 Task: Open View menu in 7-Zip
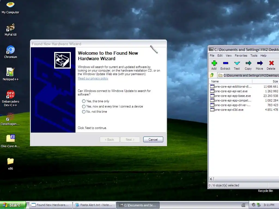click(229, 56)
